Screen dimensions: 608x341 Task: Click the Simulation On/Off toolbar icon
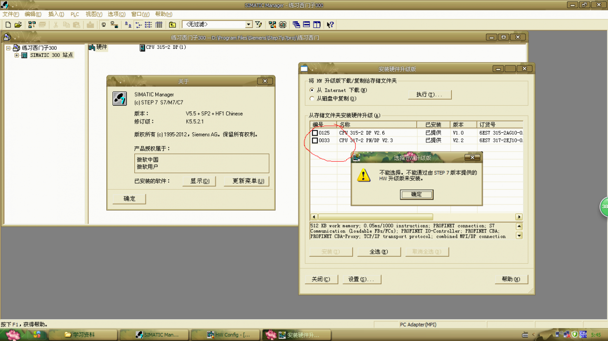point(283,25)
